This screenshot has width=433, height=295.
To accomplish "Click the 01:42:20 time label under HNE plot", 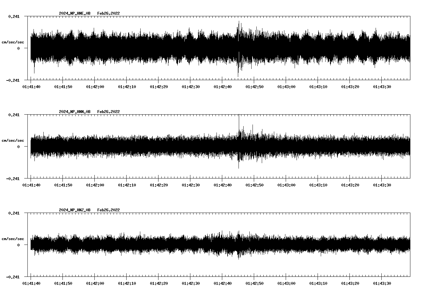I will [x=159, y=87].
